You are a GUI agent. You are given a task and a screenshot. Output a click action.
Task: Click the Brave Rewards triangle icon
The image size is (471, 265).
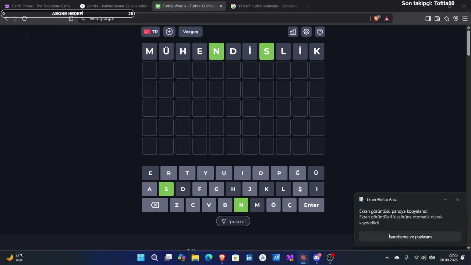(387, 18)
